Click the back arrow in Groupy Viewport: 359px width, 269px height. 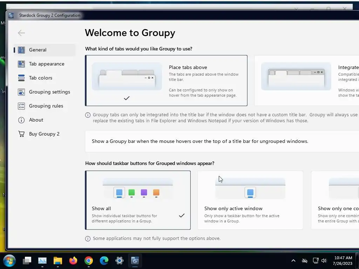21,33
